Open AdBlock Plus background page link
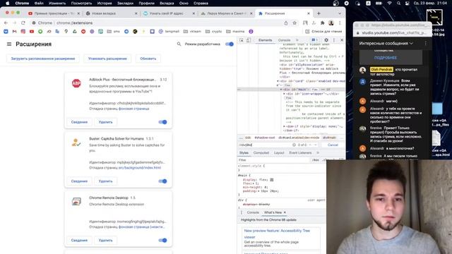The height and width of the screenshot is (254, 452). 133,109
